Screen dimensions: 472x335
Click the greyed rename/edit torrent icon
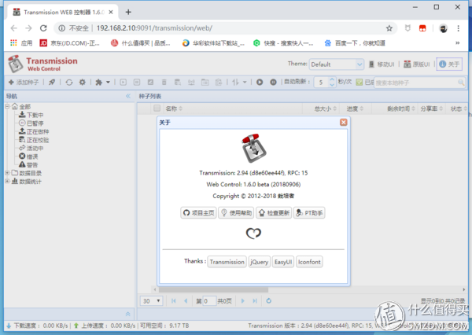150,82
